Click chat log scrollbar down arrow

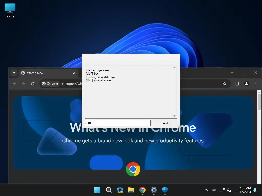point(174,116)
